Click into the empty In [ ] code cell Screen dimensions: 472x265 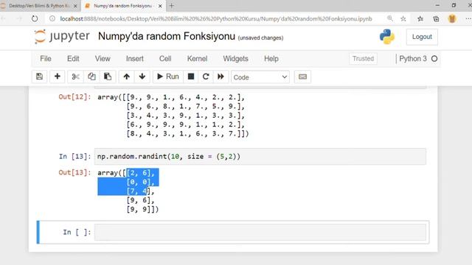pos(260,232)
